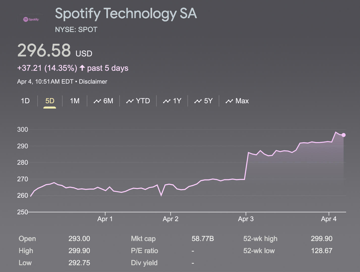The width and height of the screenshot is (360, 272).
Task: Click the Open value 293.00
Action: click(x=79, y=239)
